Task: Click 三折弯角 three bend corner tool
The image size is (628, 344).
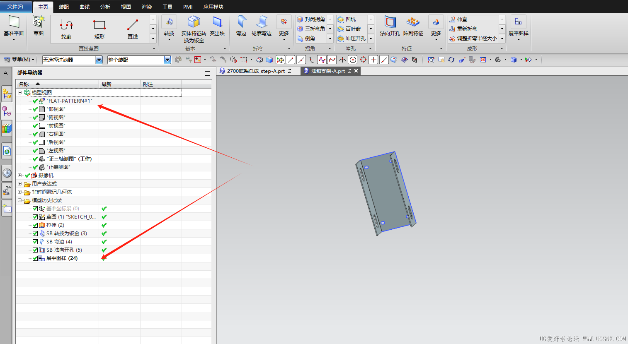Action: (x=311, y=29)
